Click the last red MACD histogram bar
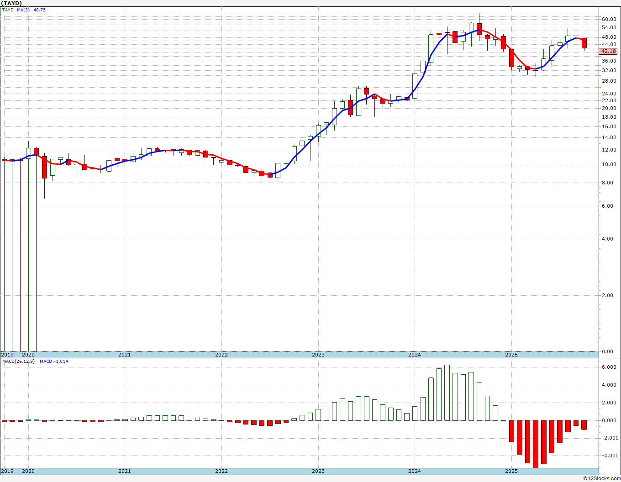The image size is (621, 482). pos(584,425)
